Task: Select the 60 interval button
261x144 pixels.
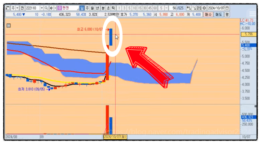Action: tap(155, 8)
